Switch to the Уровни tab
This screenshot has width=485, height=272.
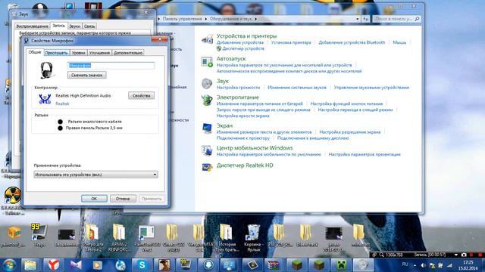pyautogui.click(x=79, y=53)
